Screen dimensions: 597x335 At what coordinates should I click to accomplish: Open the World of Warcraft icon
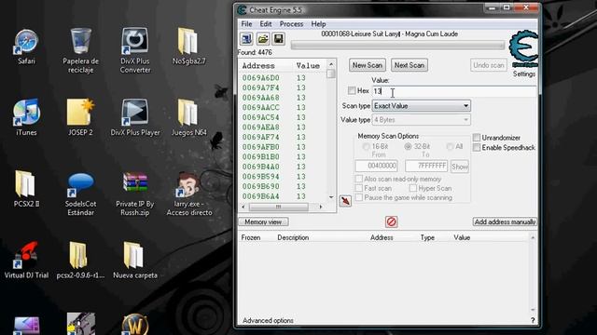pyautogui.click(x=135, y=325)
